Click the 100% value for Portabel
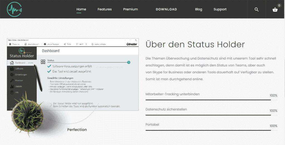This screenshot has width=285, height=145. (273, 126)
